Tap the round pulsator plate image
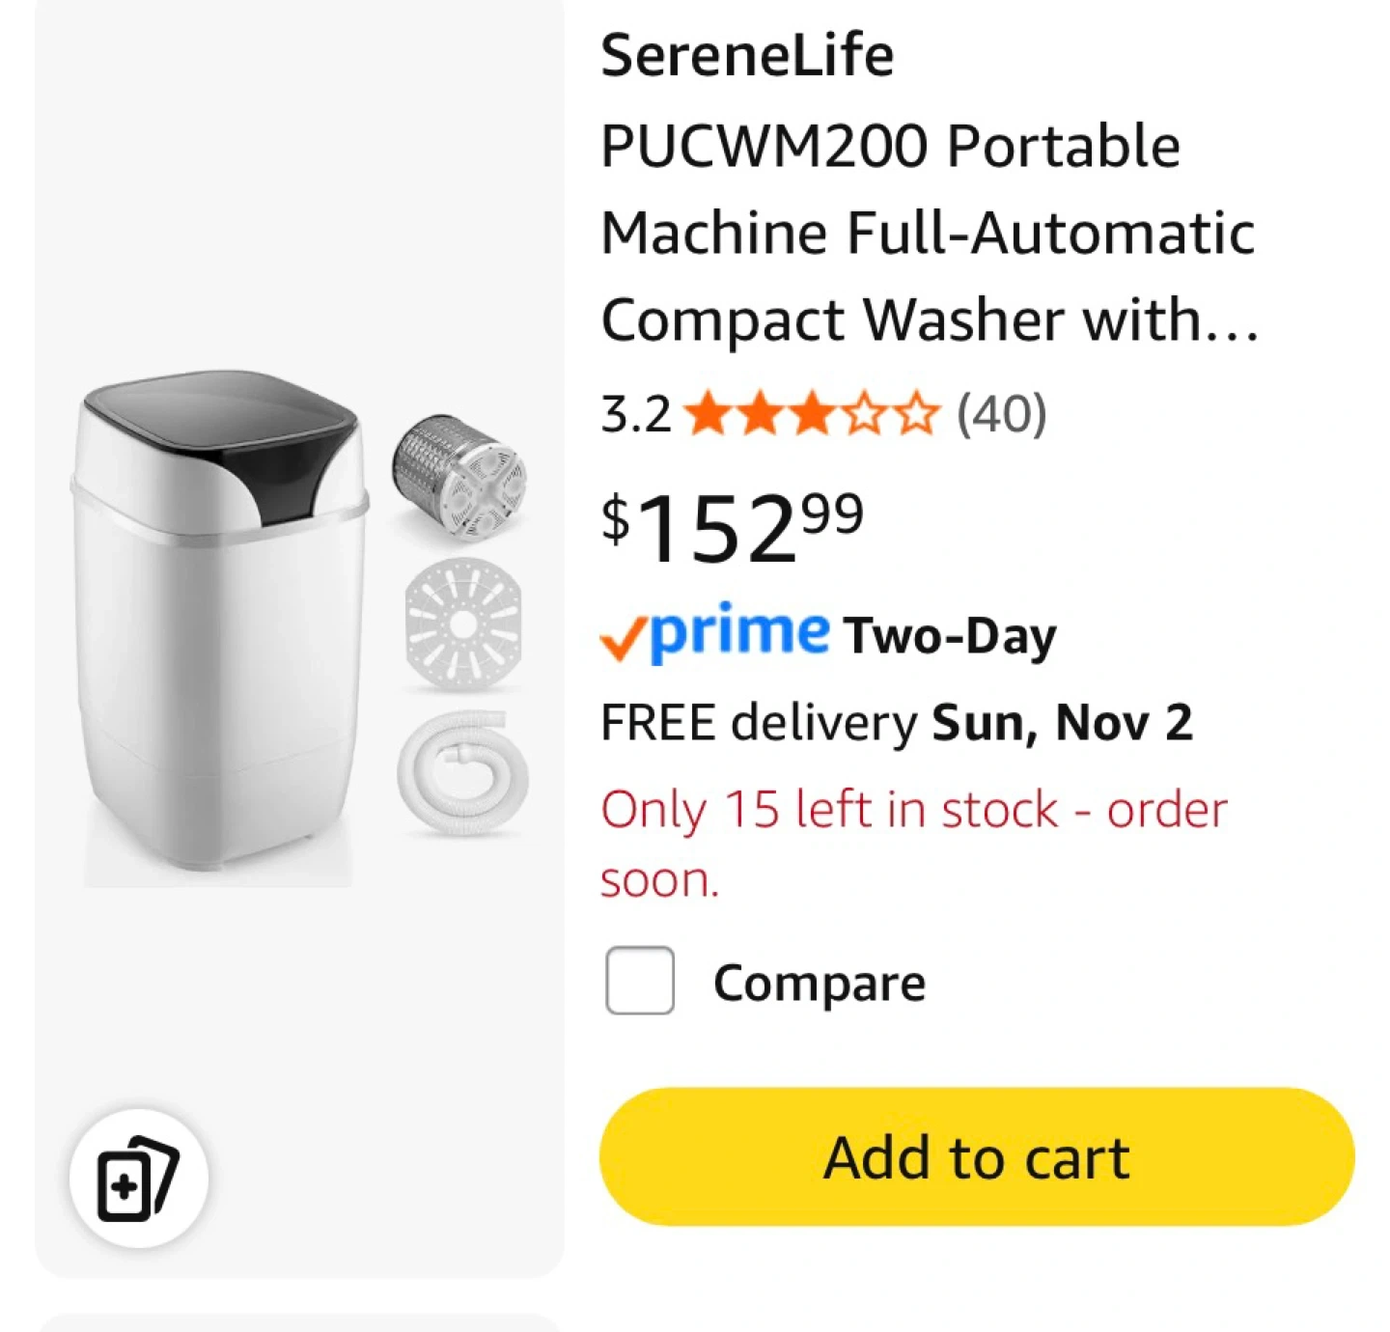The height and width of the screenshot is (1332, 1390). (x=463, y=624)
